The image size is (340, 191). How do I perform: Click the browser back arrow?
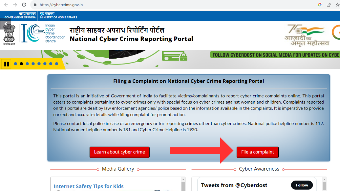[x=6, y=5]
